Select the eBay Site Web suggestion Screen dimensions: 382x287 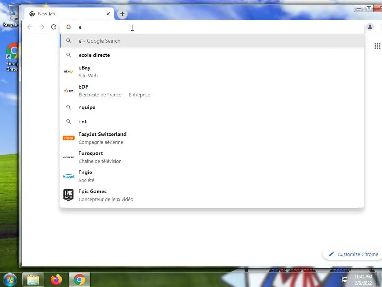point(212,71)
